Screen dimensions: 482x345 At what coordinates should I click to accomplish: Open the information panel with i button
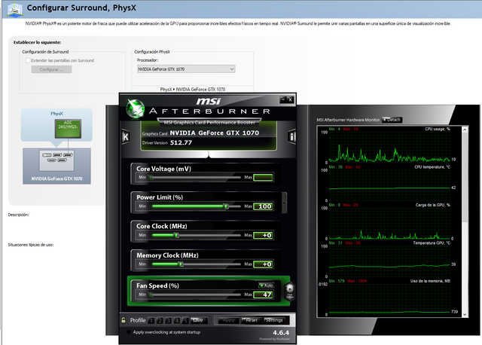[291, 136]
